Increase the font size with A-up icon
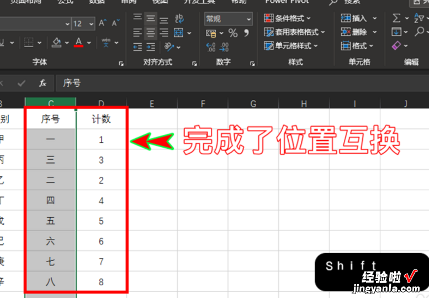Viewport: 429px width, 298px height. [103, 23]
